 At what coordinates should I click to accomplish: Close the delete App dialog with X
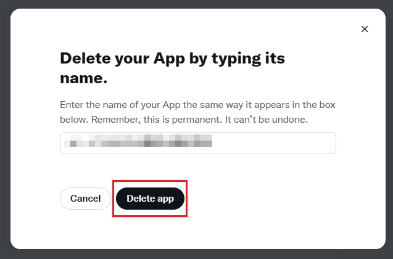pyautogui.click(x=365, y=29)
